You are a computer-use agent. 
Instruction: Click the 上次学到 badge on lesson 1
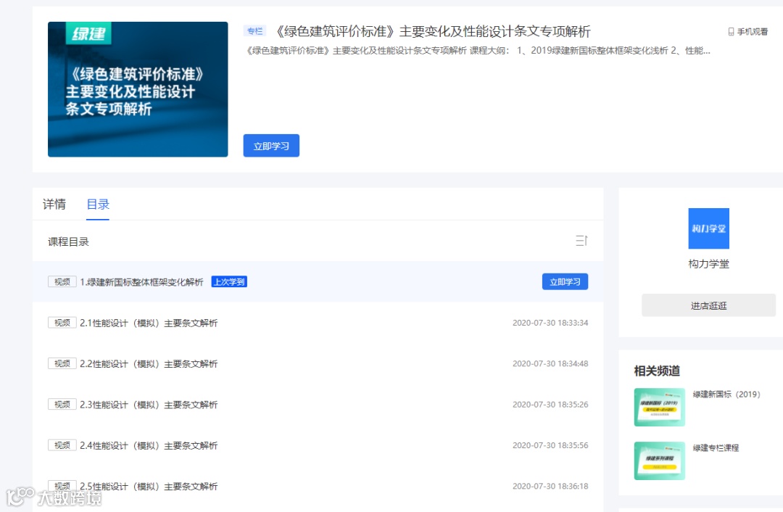[x=229, y=281]
